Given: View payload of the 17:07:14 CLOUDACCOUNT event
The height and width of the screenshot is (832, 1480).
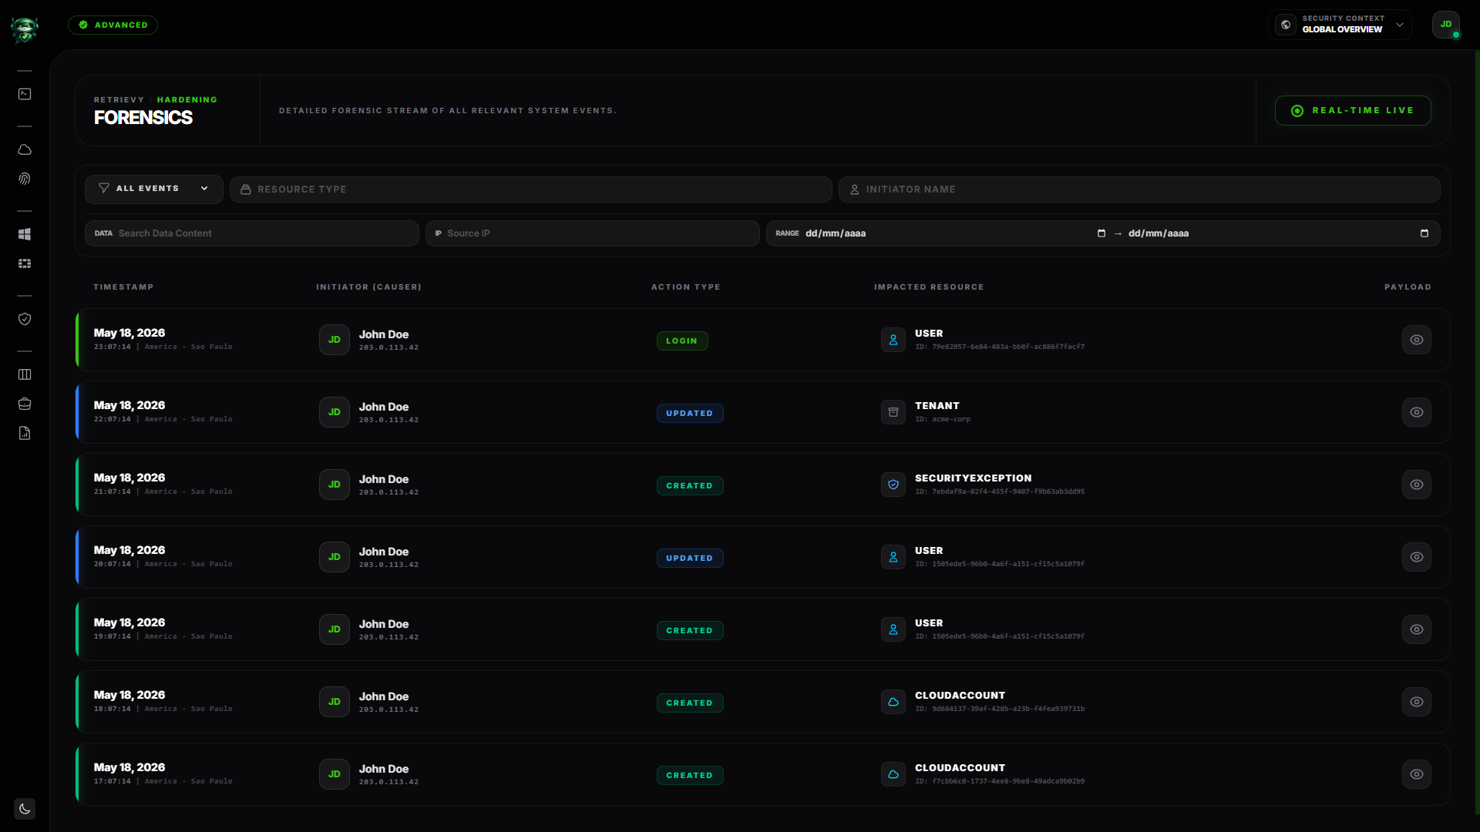Looking at the screenshot, I should [x=1417, y=774].
